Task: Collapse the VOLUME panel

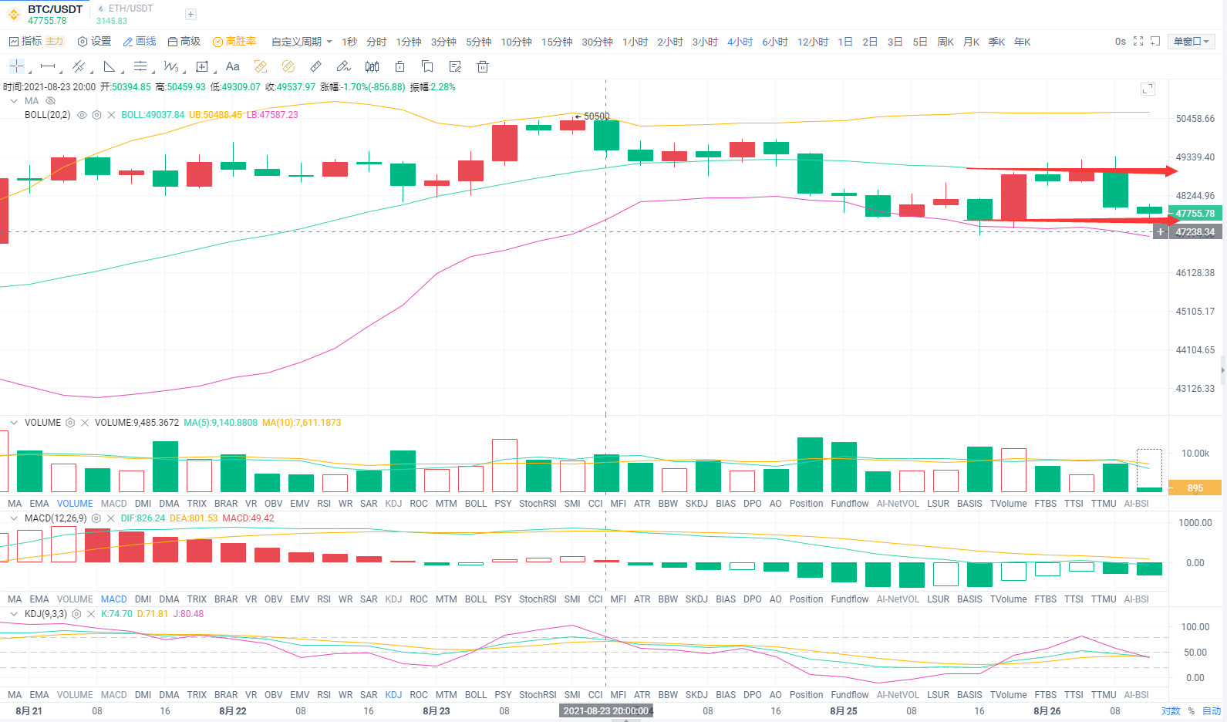Action: [x=14, y=423]
